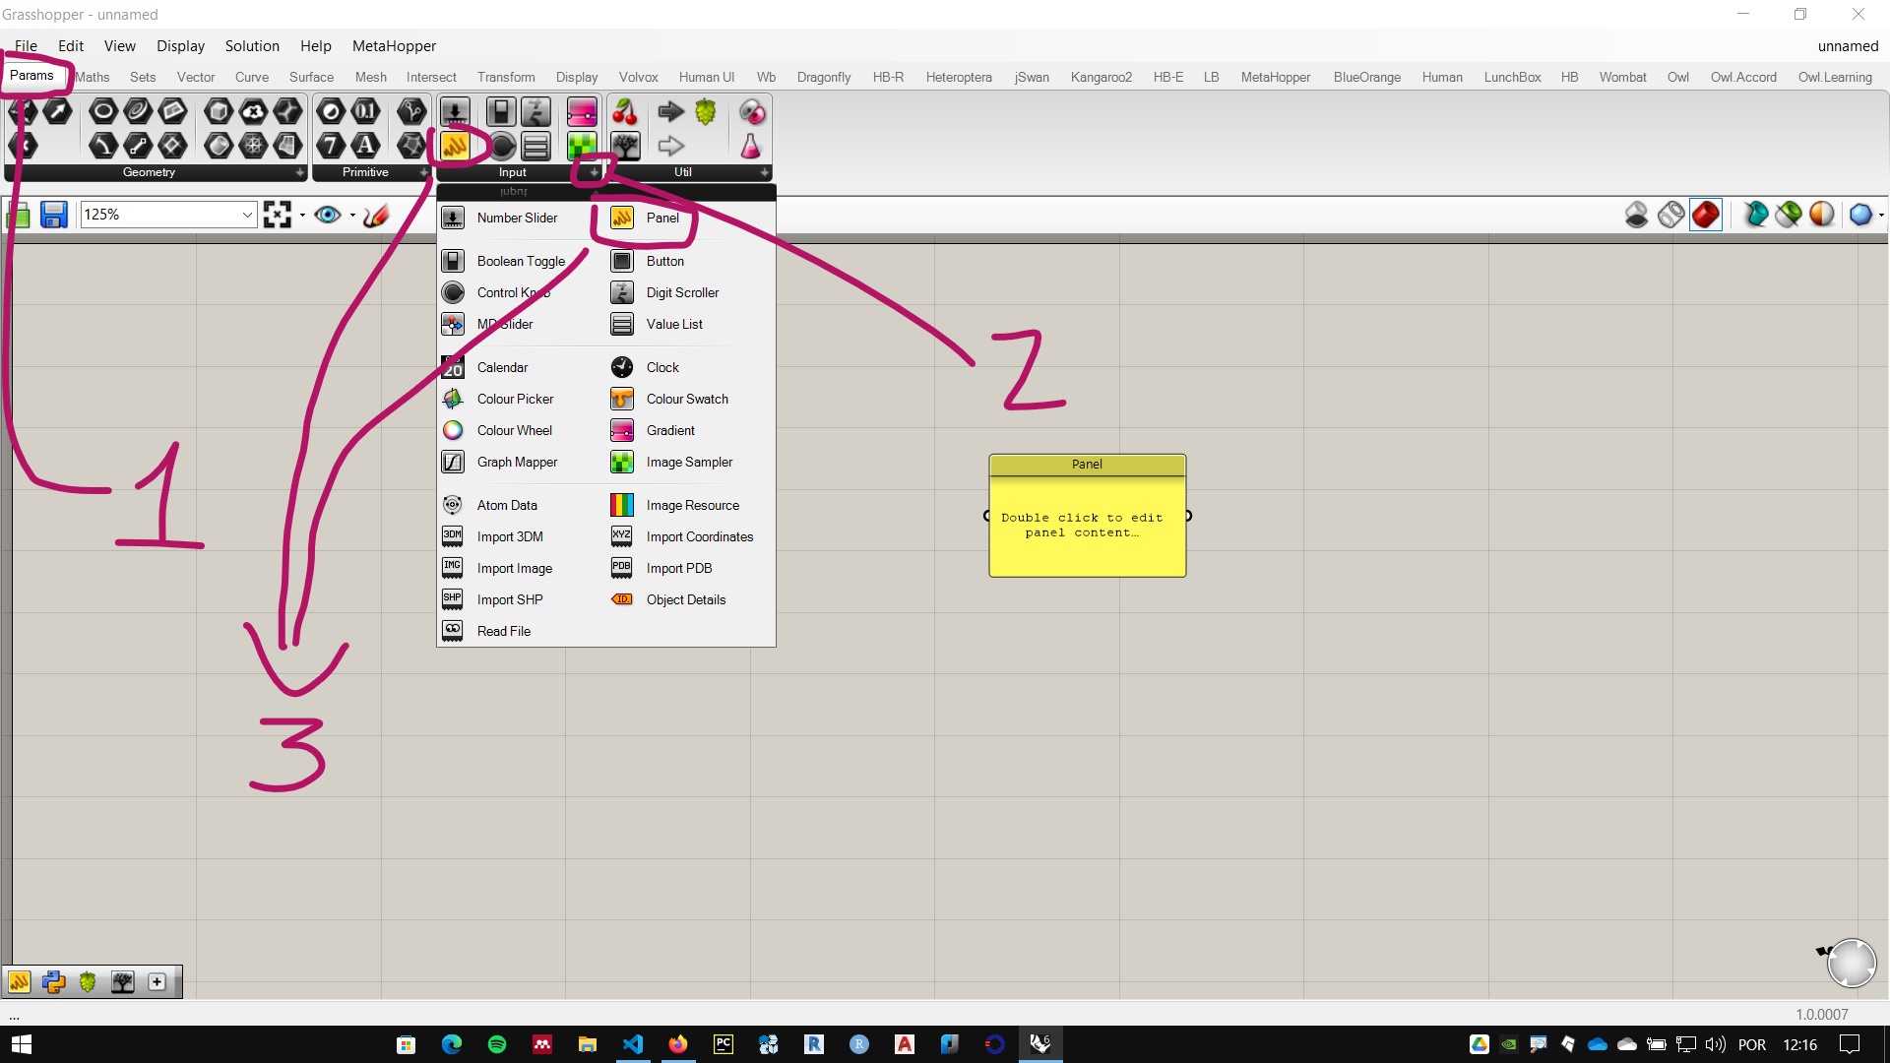Select the Clock component
This screenshot has width=1890, height=1063.
[662, 367]
